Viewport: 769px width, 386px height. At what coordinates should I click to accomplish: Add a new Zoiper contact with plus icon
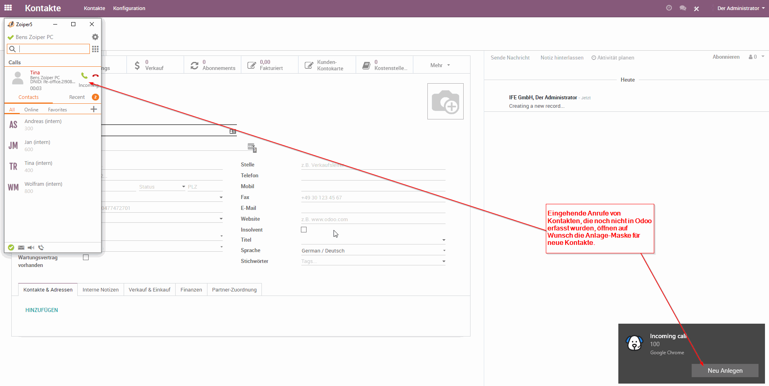(x=94, y=109)
